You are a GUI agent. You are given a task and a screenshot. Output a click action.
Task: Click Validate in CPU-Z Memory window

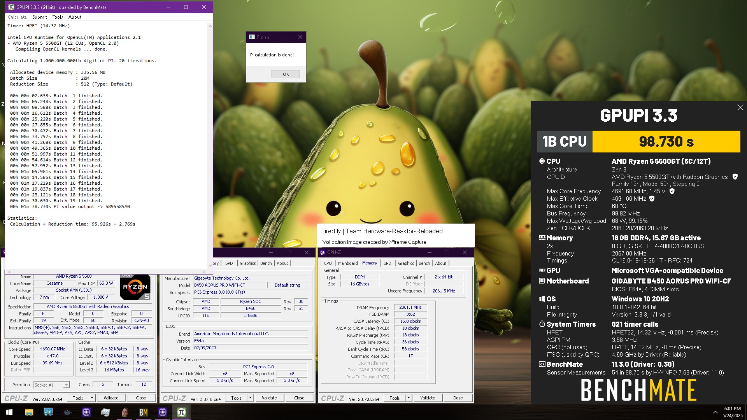point(428,398)
